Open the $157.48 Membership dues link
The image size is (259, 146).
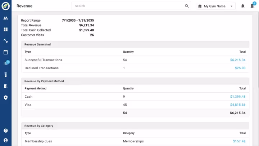point(239,141)
